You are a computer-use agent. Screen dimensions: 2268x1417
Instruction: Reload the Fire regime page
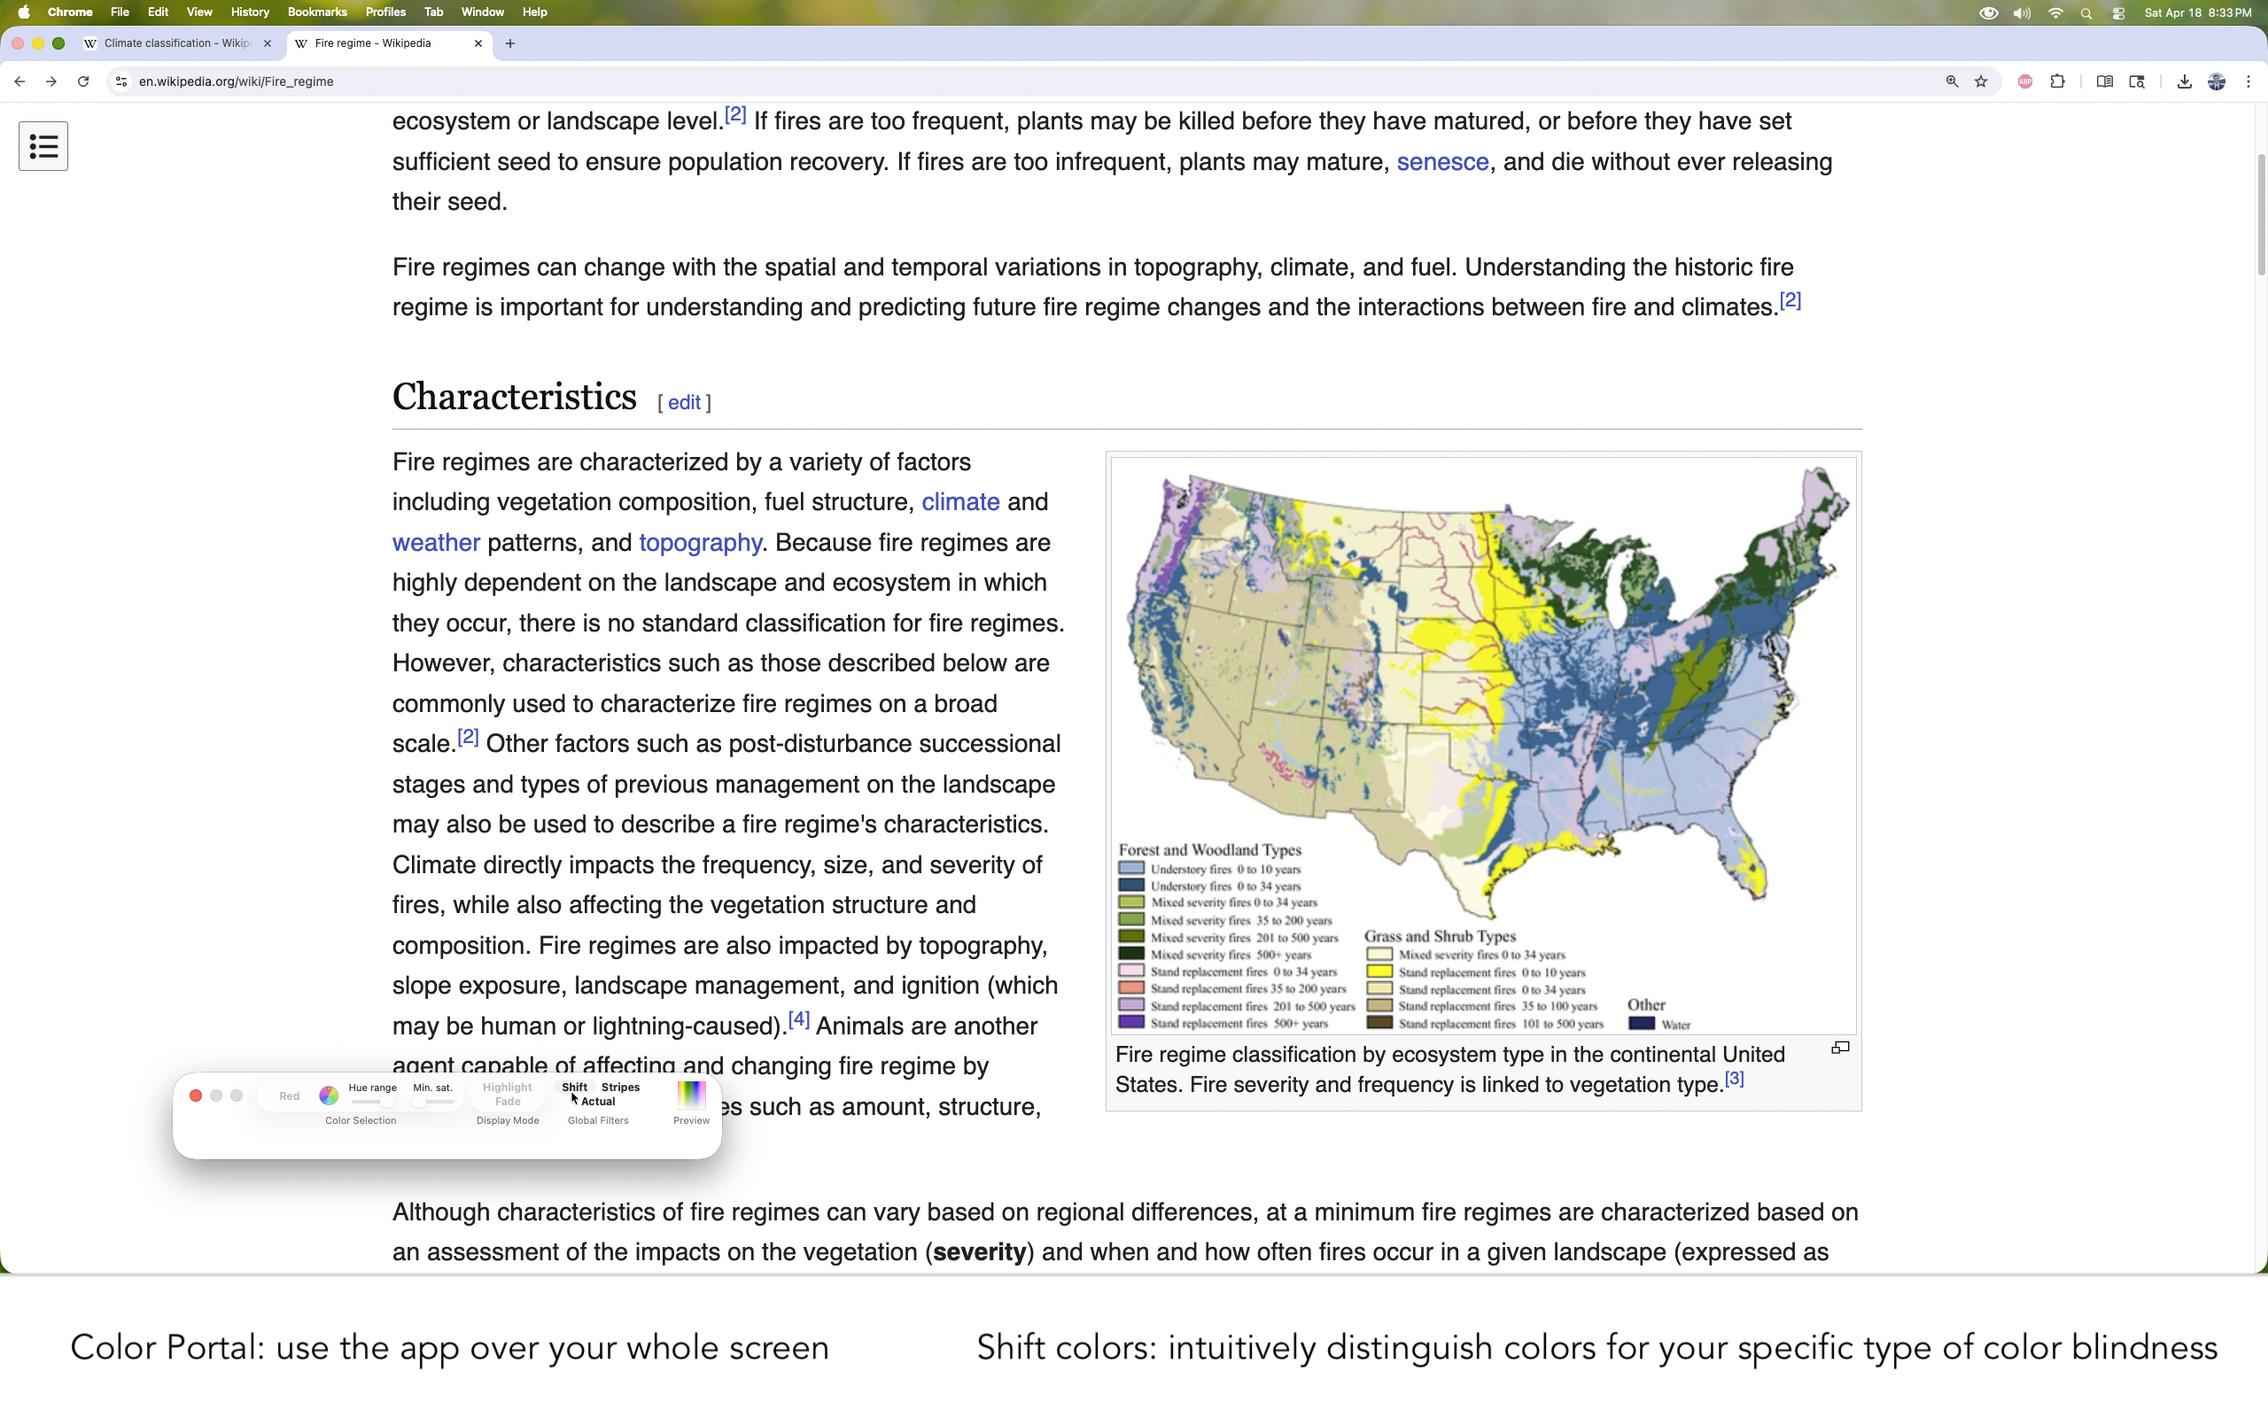83,81
